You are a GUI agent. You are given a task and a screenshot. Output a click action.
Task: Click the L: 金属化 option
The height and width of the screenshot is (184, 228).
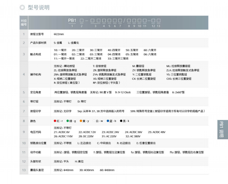73,43
